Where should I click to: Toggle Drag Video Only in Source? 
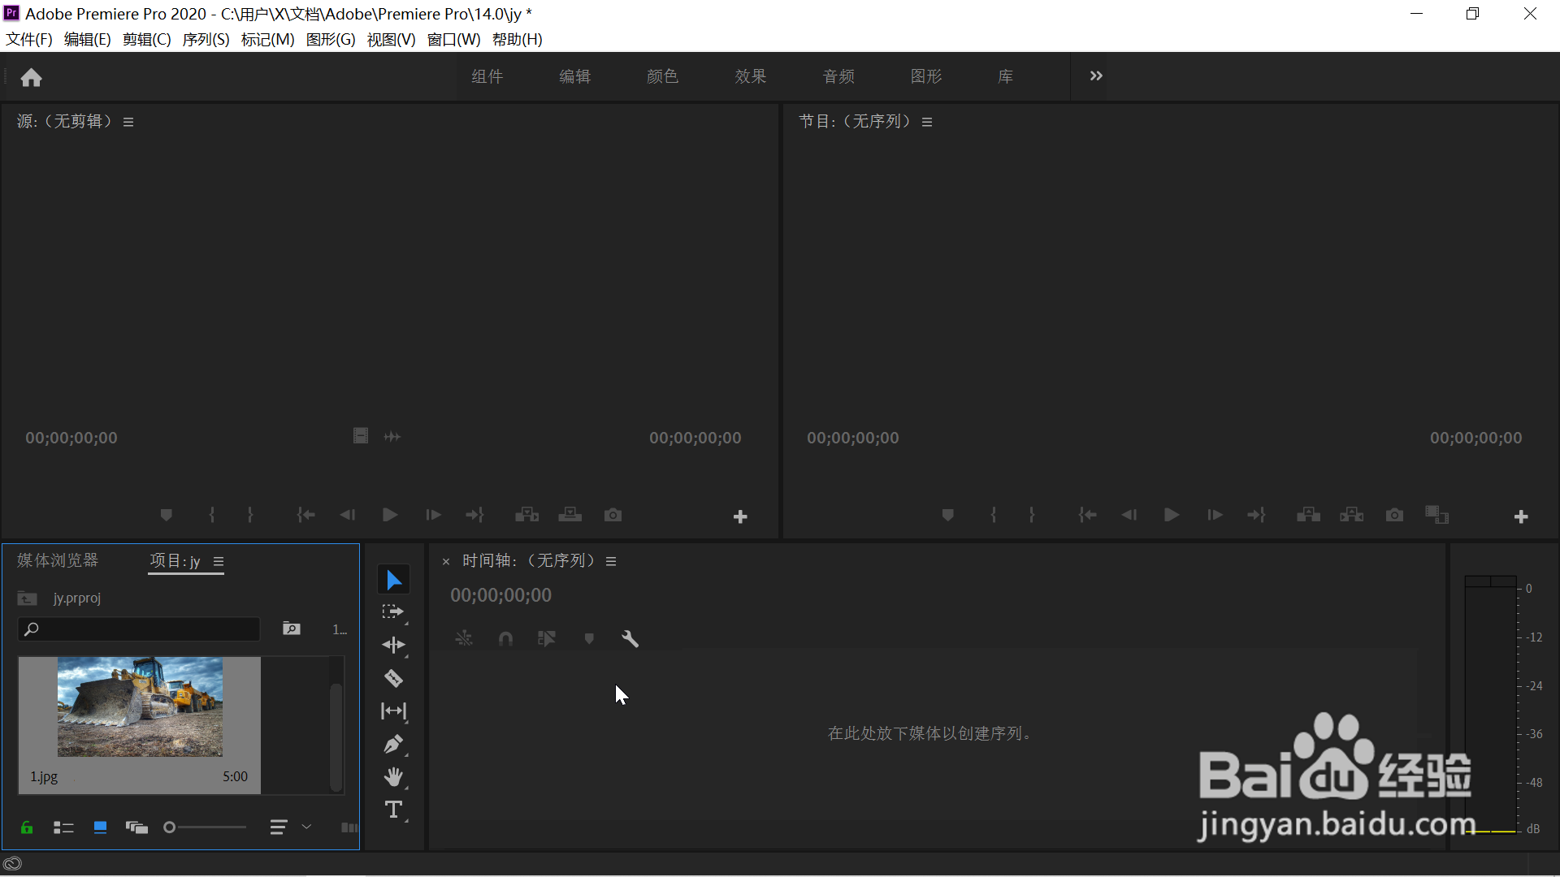coord(361,436)
